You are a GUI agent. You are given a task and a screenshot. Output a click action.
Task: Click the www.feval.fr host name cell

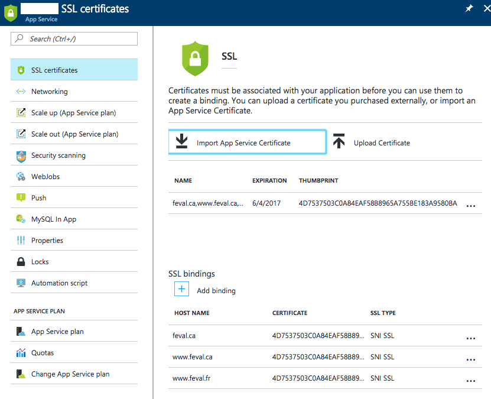(191, 378)
